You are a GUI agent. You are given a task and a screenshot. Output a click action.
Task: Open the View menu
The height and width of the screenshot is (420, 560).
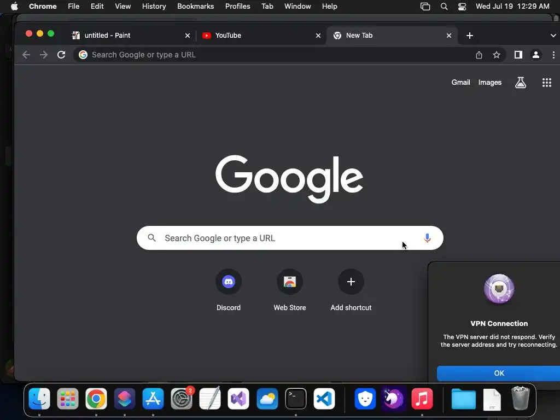[x=122, y=7]
